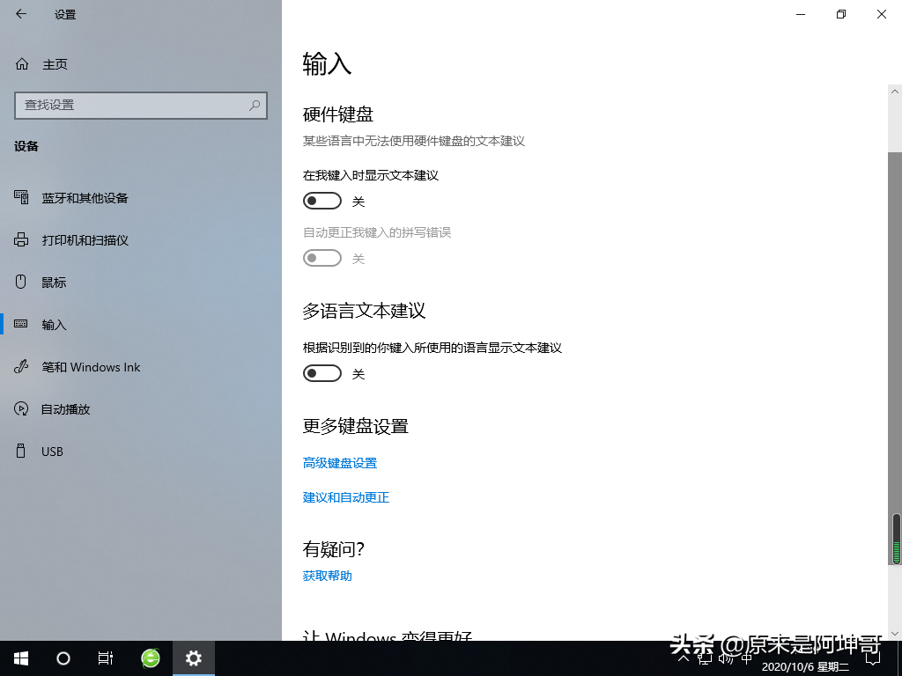The width and height of the screenshot is (902, 676).
Task: Open 高级键盘设置 link
Action: point(340,463)
